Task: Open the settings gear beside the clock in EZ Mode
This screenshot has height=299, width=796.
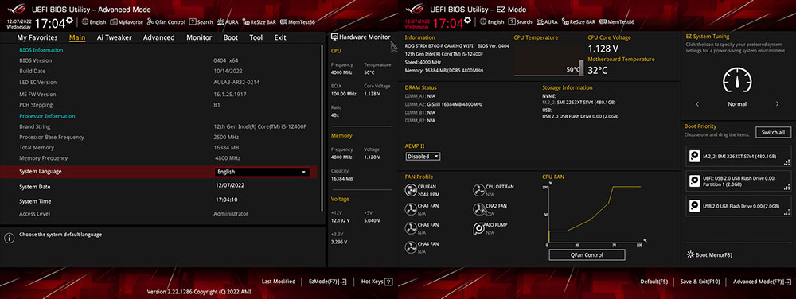Action: [x=467, y=20]
